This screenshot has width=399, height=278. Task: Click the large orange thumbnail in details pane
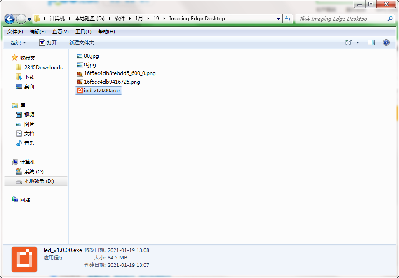24,259
